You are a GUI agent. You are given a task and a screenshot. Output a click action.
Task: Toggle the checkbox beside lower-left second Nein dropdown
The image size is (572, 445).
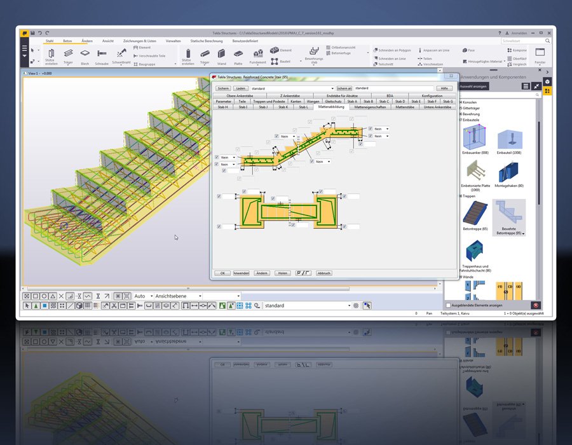[x=217, y=165]
